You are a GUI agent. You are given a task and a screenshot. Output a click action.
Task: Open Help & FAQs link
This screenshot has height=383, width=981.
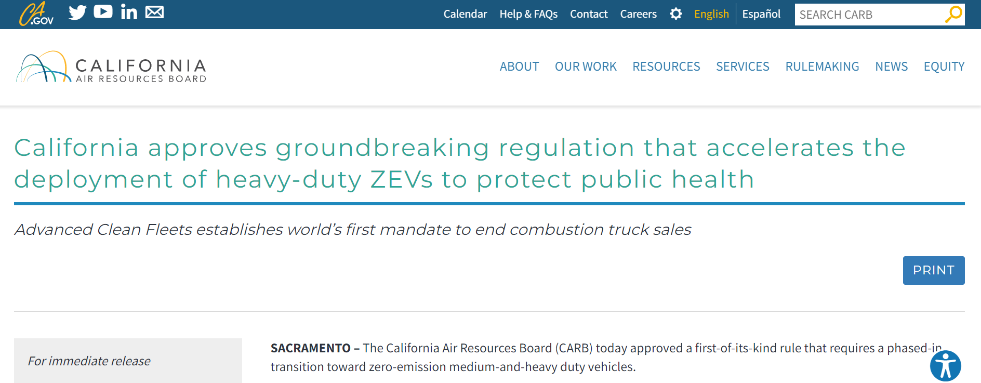click(528, 14)
